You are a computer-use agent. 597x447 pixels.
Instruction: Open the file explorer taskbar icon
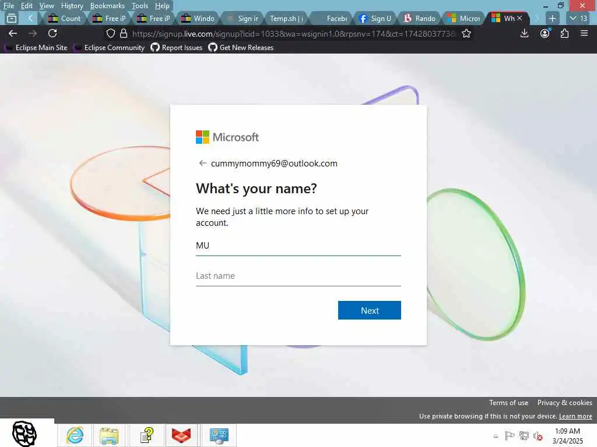pos(109,435)
